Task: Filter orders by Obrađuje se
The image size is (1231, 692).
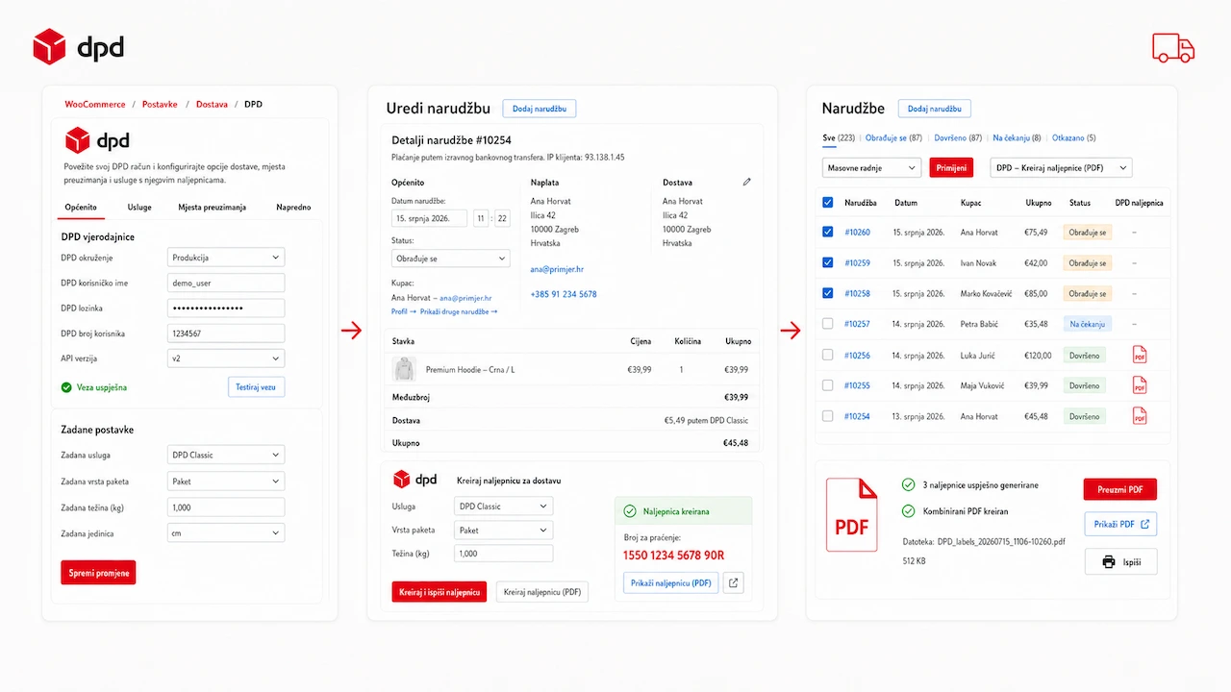Action: (x=893, y=138)
